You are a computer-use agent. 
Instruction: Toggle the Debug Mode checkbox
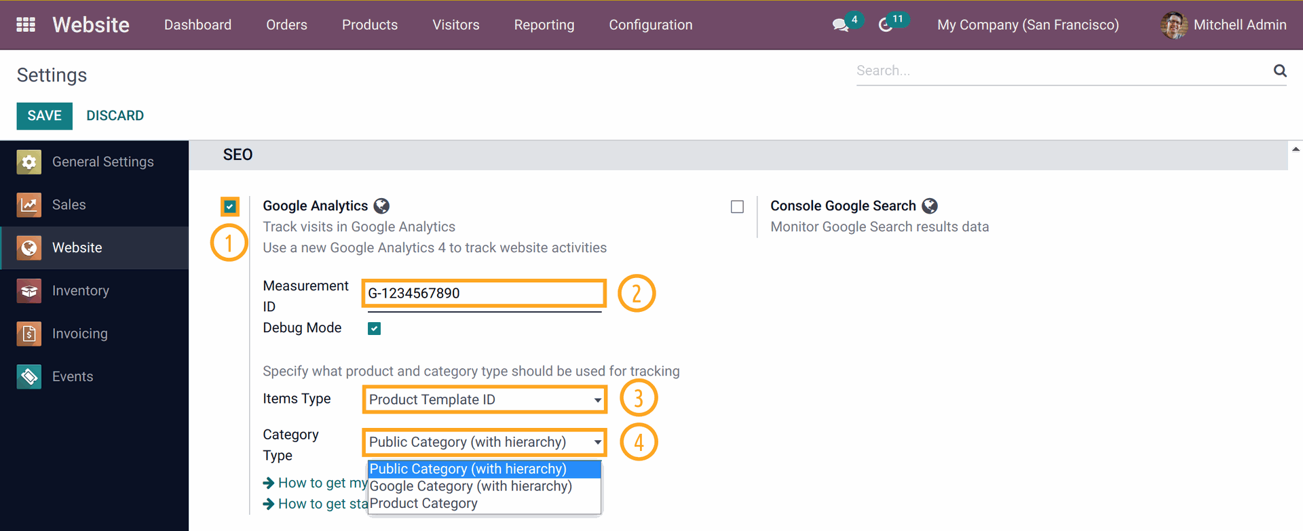click(374, 328)
